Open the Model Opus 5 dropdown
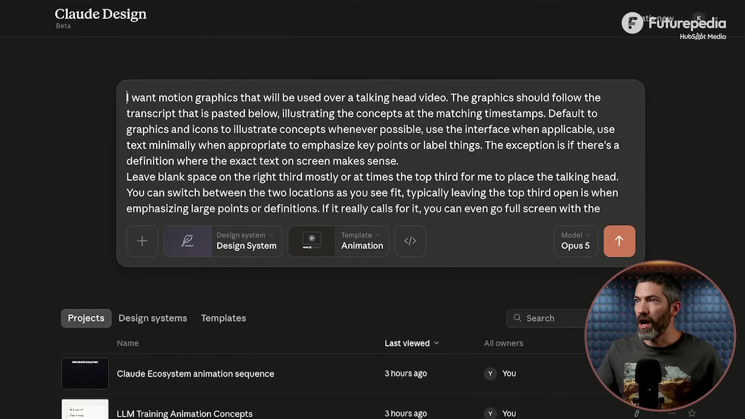 576,241
